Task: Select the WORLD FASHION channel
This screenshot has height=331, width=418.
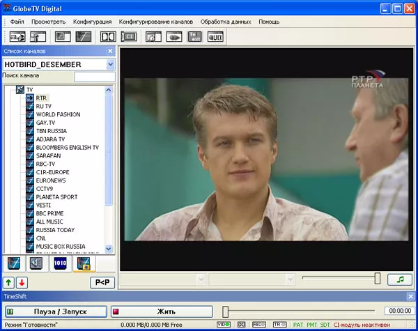Action: tap(58, 115)
